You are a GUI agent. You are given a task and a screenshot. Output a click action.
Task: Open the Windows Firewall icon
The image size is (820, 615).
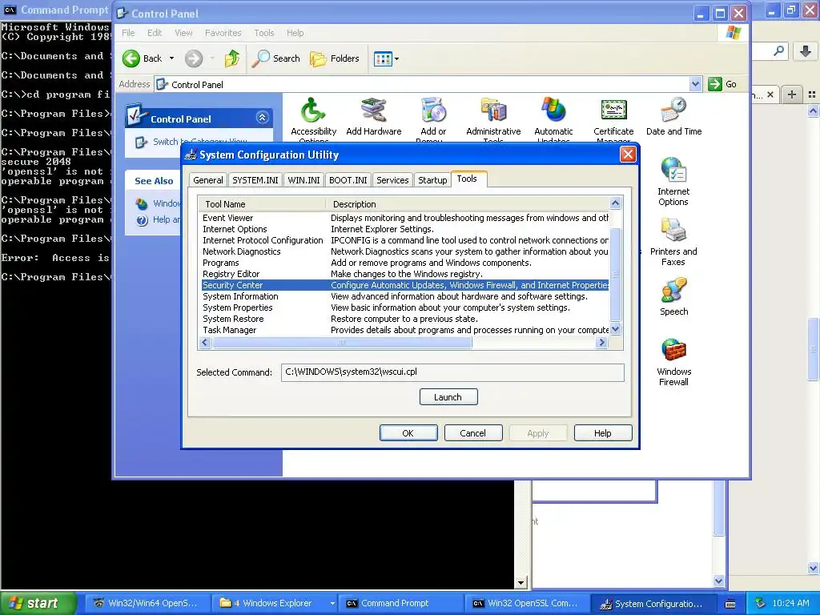673,351
